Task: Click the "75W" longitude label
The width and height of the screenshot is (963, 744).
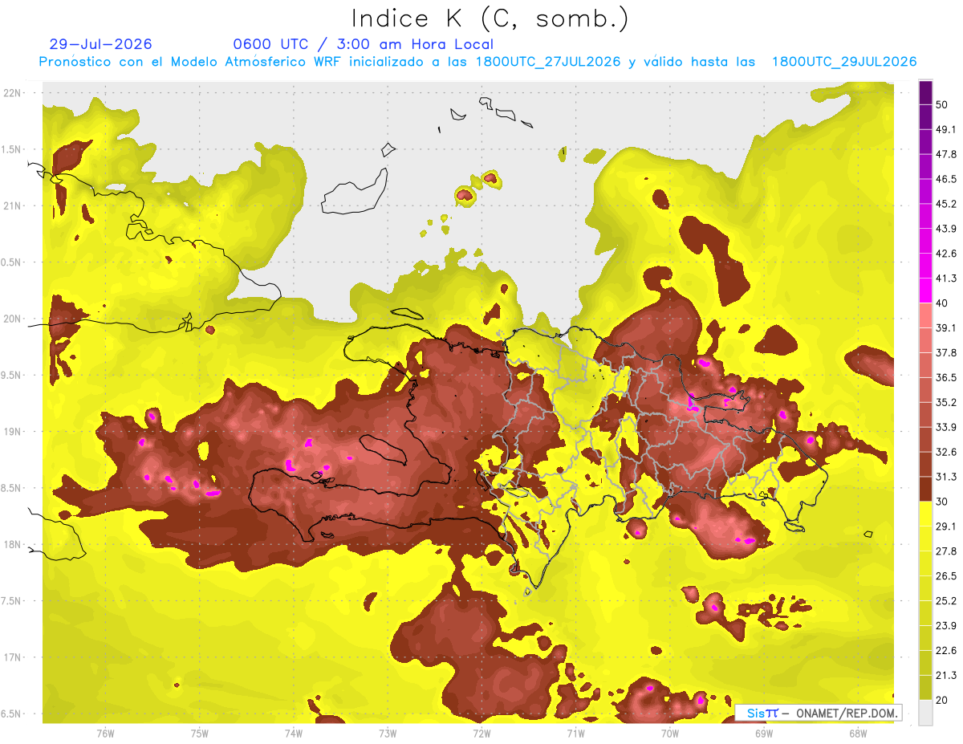Action: [200, 733]
